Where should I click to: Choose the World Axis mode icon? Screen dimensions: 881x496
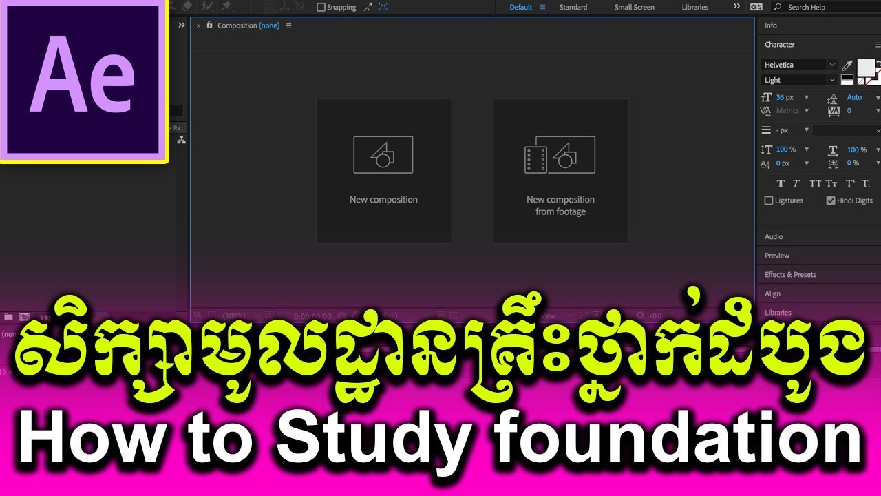click(x=284, y=6)
